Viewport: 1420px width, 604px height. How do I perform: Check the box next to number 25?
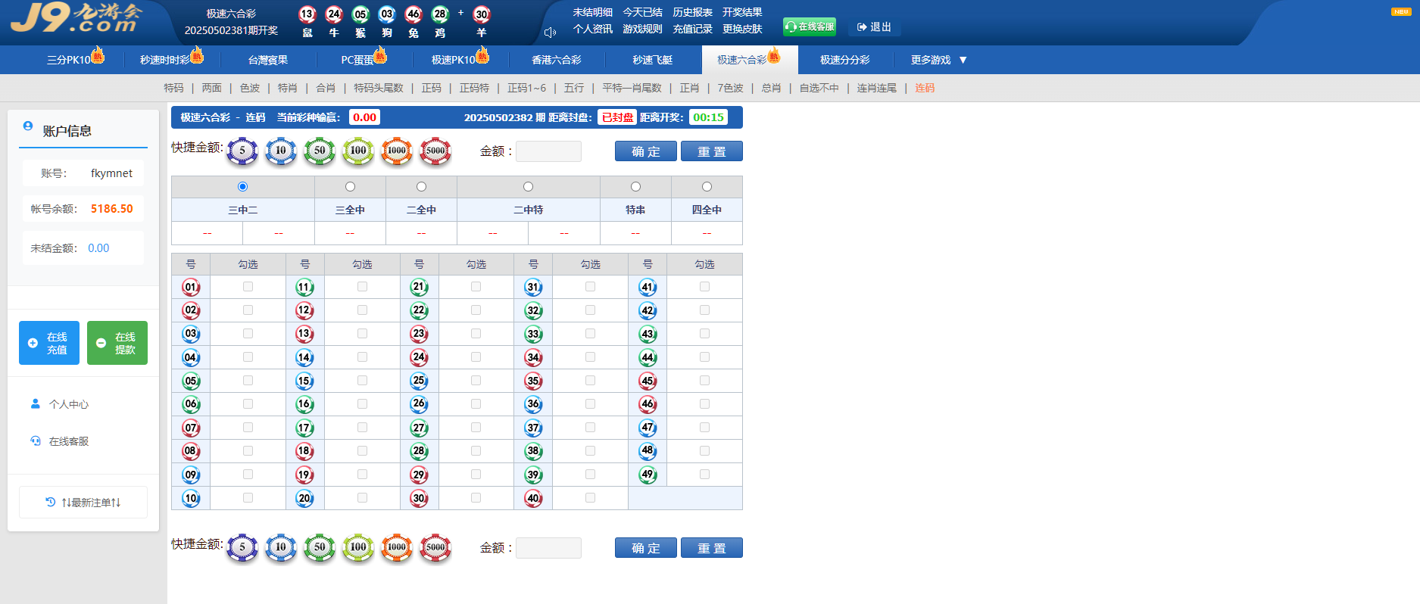tap(476, 381)
